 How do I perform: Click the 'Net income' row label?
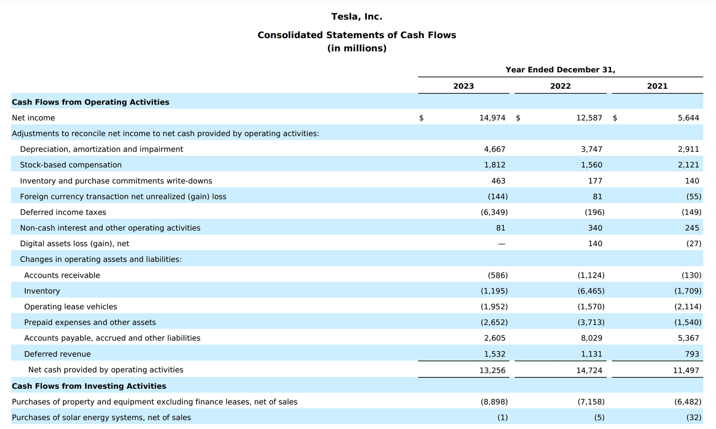coord(33,118)
